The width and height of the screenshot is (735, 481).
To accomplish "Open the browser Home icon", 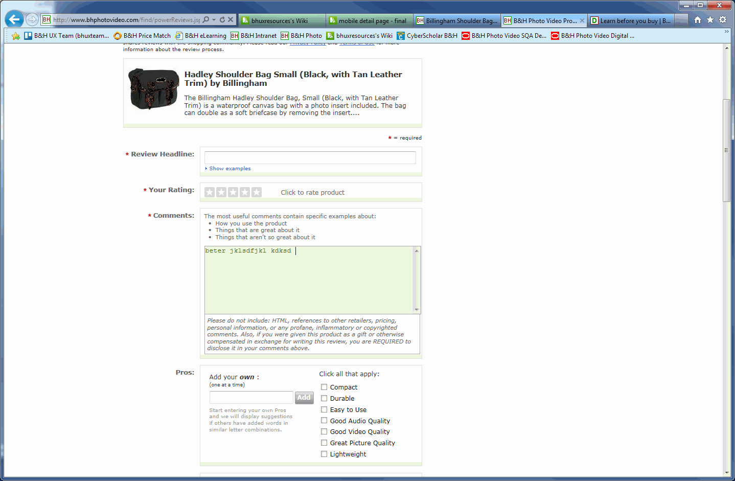I will pos(698,20).
